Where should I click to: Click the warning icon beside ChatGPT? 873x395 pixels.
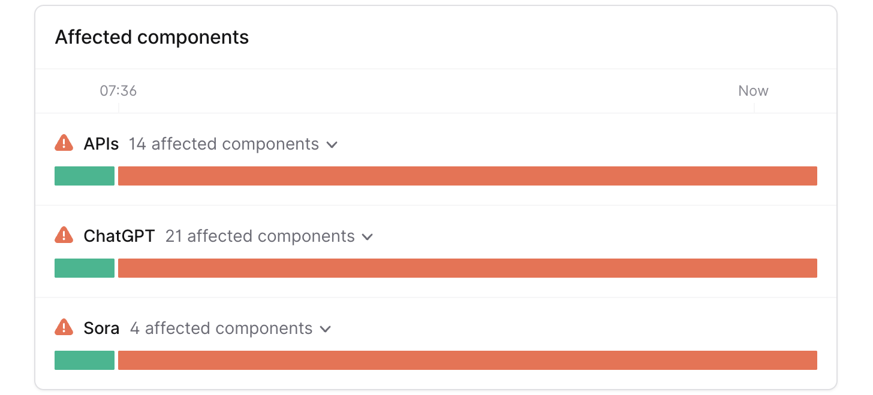click(64, 235)
